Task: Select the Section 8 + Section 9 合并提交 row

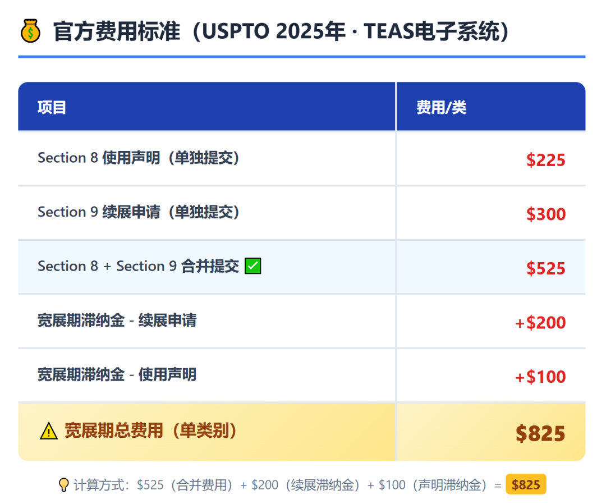Action: (302, 267)
